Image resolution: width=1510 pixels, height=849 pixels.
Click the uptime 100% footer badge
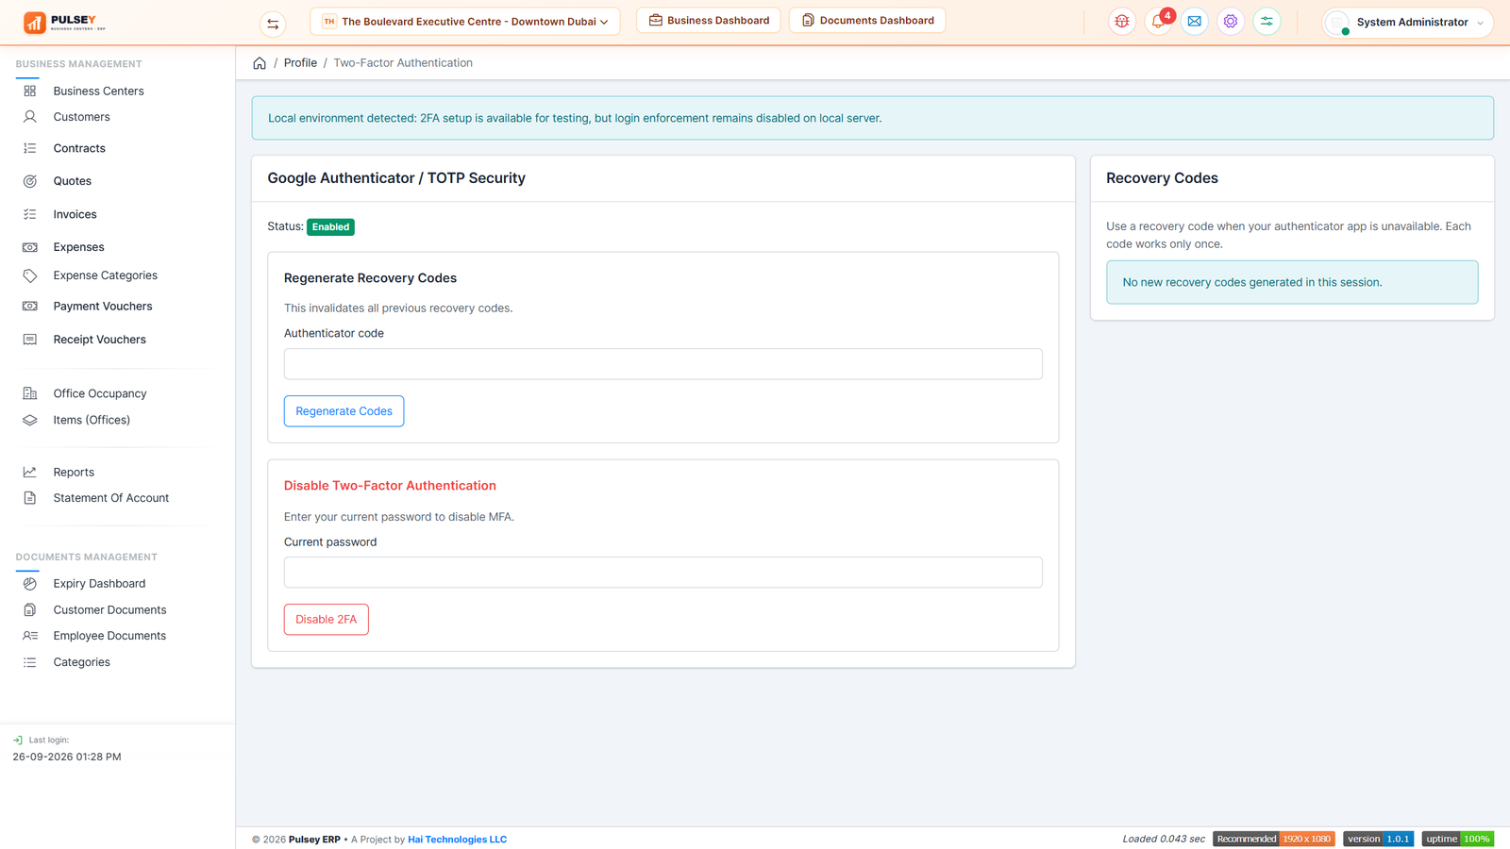click(x=1458, y=840)
